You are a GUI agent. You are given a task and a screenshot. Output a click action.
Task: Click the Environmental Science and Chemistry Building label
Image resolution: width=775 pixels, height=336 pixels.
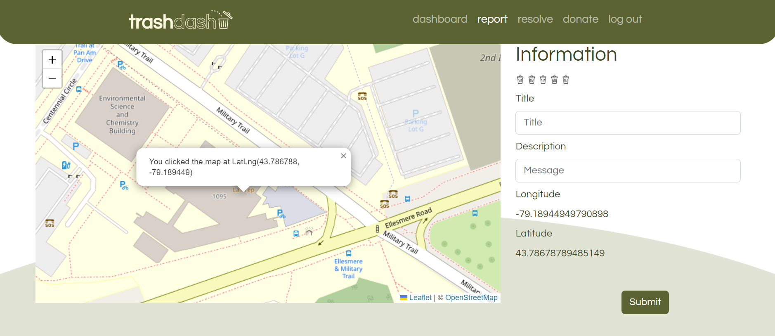(122, 115)
